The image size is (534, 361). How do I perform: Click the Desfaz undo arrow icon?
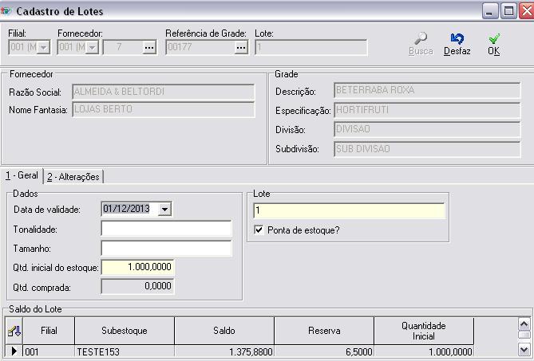point(457,38)
